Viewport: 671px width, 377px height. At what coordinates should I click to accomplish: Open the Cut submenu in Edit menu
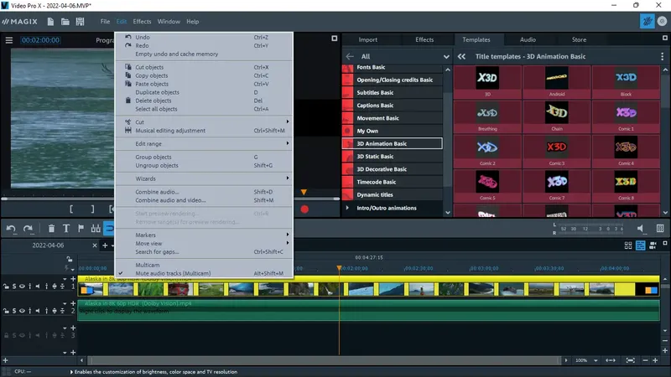(x=204, y=121)
